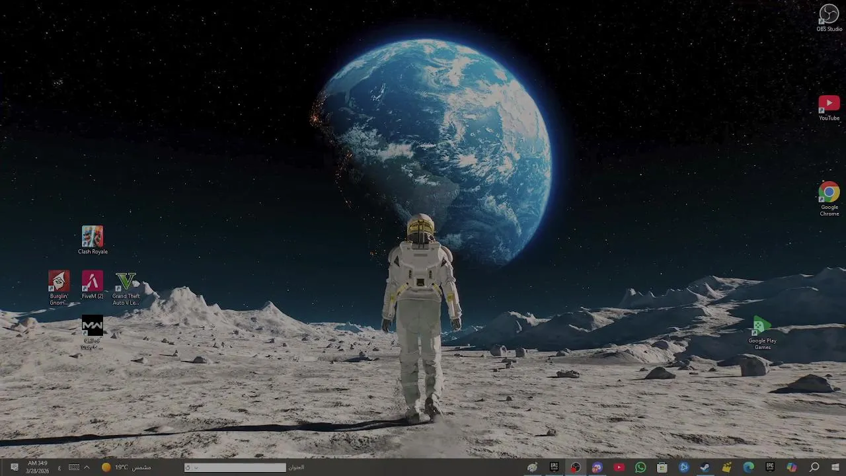The height and width of the screenshot is (476, 846).
Task: Launch Microsoft Edge from the taskbar
Action: 748,467
